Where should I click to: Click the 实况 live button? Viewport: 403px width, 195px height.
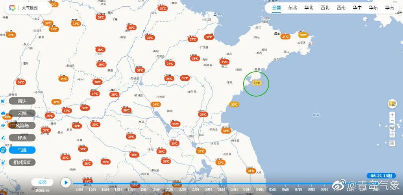point(42,182)
